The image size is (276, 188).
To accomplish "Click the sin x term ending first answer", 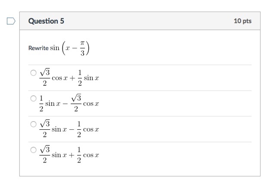I will click(91, 78).
